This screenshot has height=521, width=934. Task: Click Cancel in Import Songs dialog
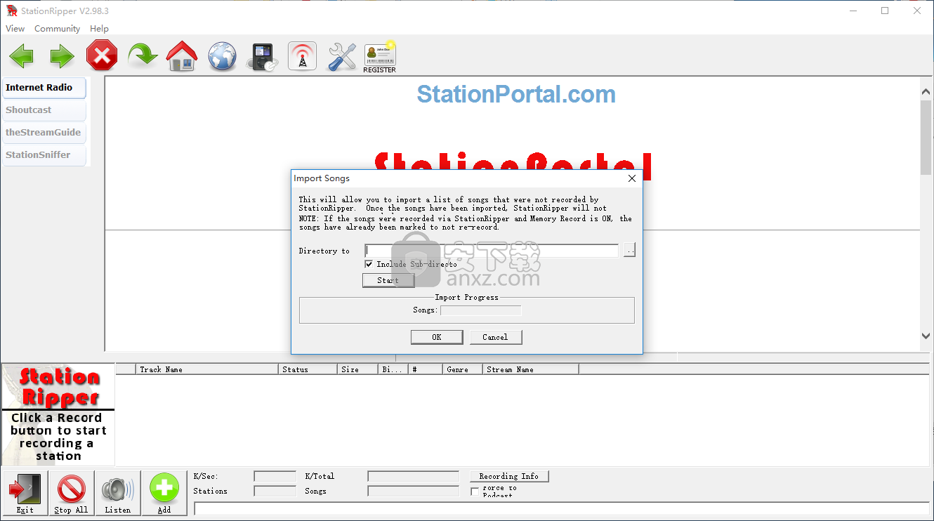click(496, 337)
